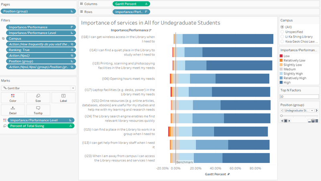
Task: Click the size icon beside Percent of Total Sizing
Action: tap(5, 126)
